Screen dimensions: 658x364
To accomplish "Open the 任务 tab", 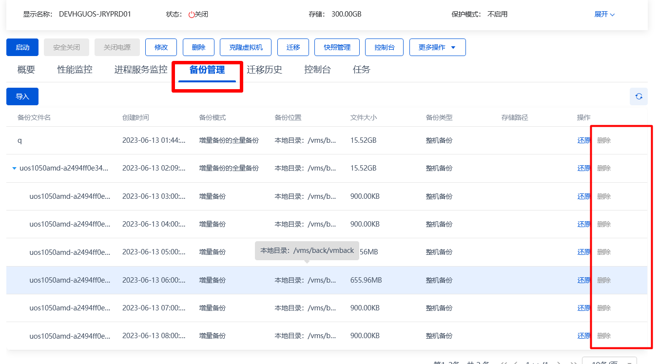I will point(362,70).
